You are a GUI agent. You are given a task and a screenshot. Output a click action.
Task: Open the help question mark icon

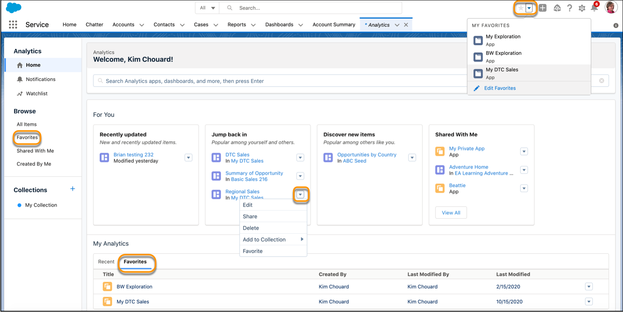(x=570, y=8)
